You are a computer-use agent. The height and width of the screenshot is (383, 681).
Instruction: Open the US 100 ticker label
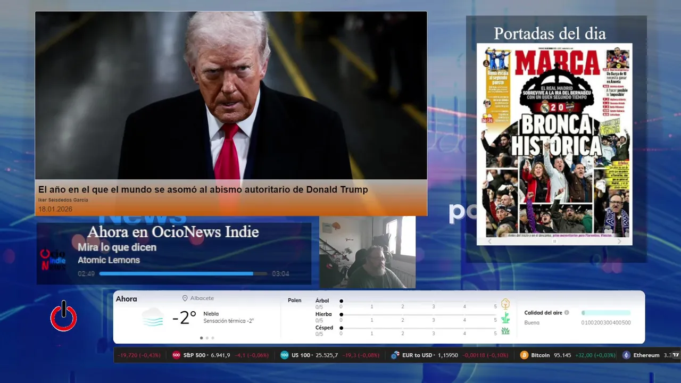[x=301, y=355]
